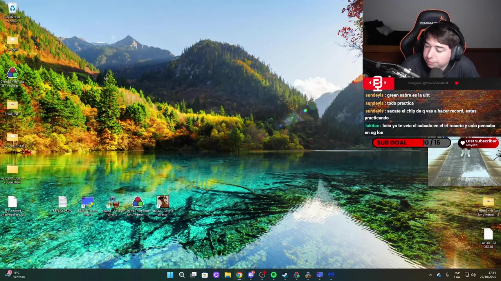Open network settings from tray icon
501x281 pixels.
[467, 275]
